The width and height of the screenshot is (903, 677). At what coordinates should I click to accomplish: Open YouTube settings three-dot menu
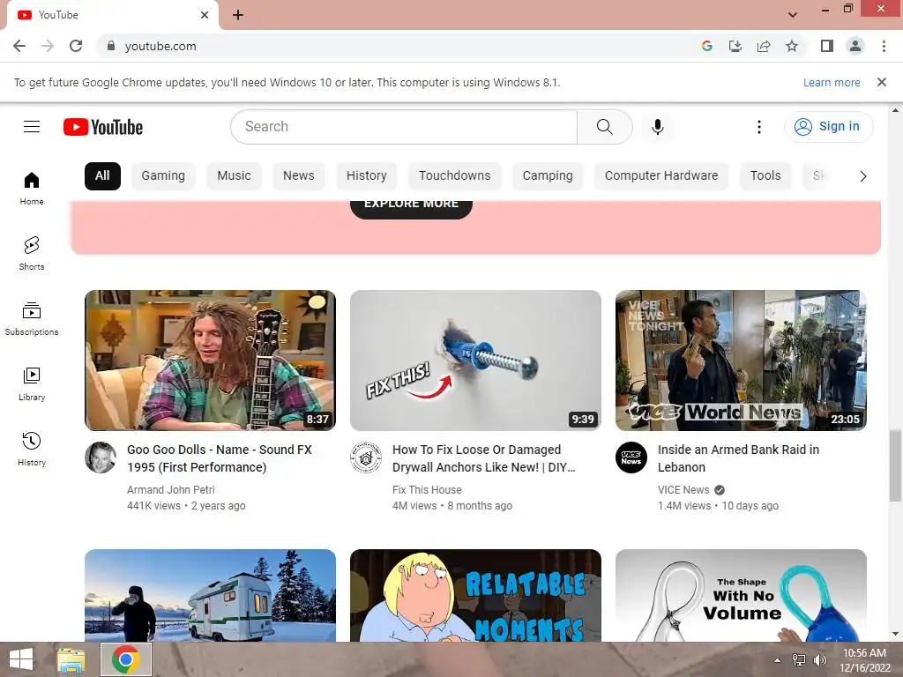pyautogui.click(x=759, y=127)
